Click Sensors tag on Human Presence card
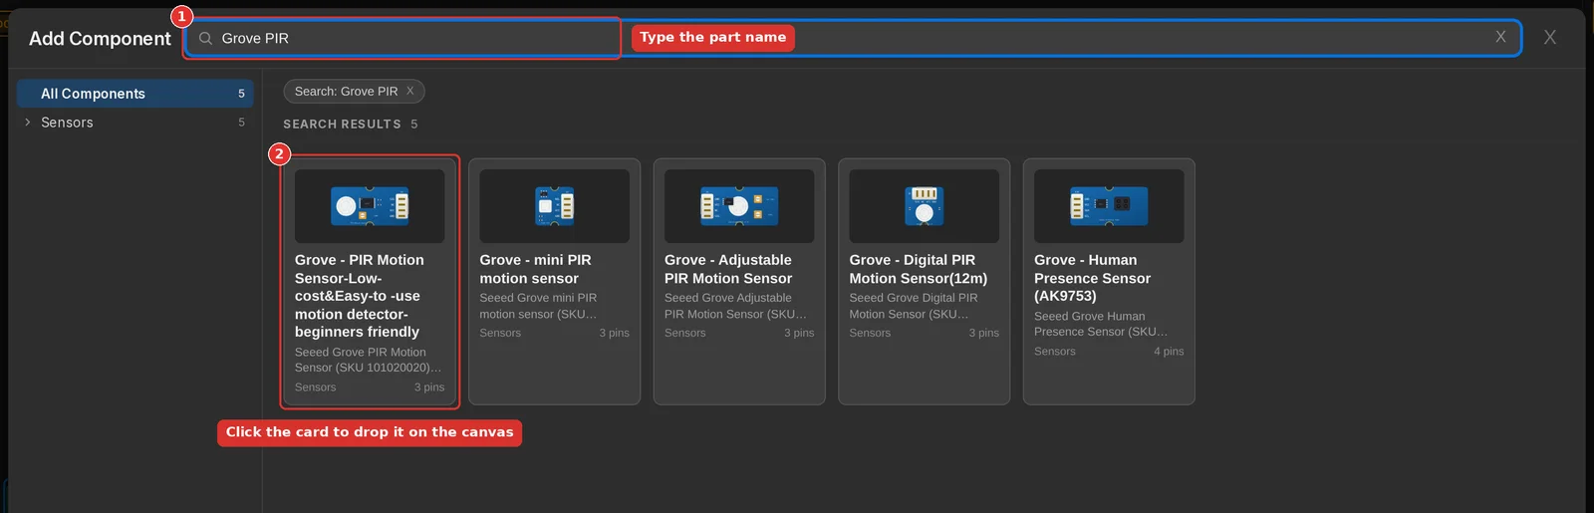Image resolution: width=1594 pixels, height=513 pixels. pyautogui.click(x=1055, y=352)
